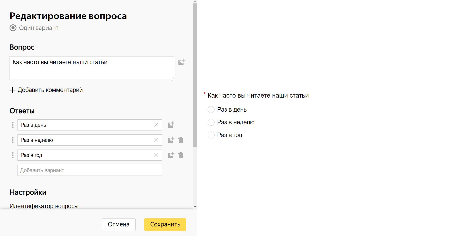Edit the 'Раз в неделю' answer field
449x236 pixels.
pos(90,140)
